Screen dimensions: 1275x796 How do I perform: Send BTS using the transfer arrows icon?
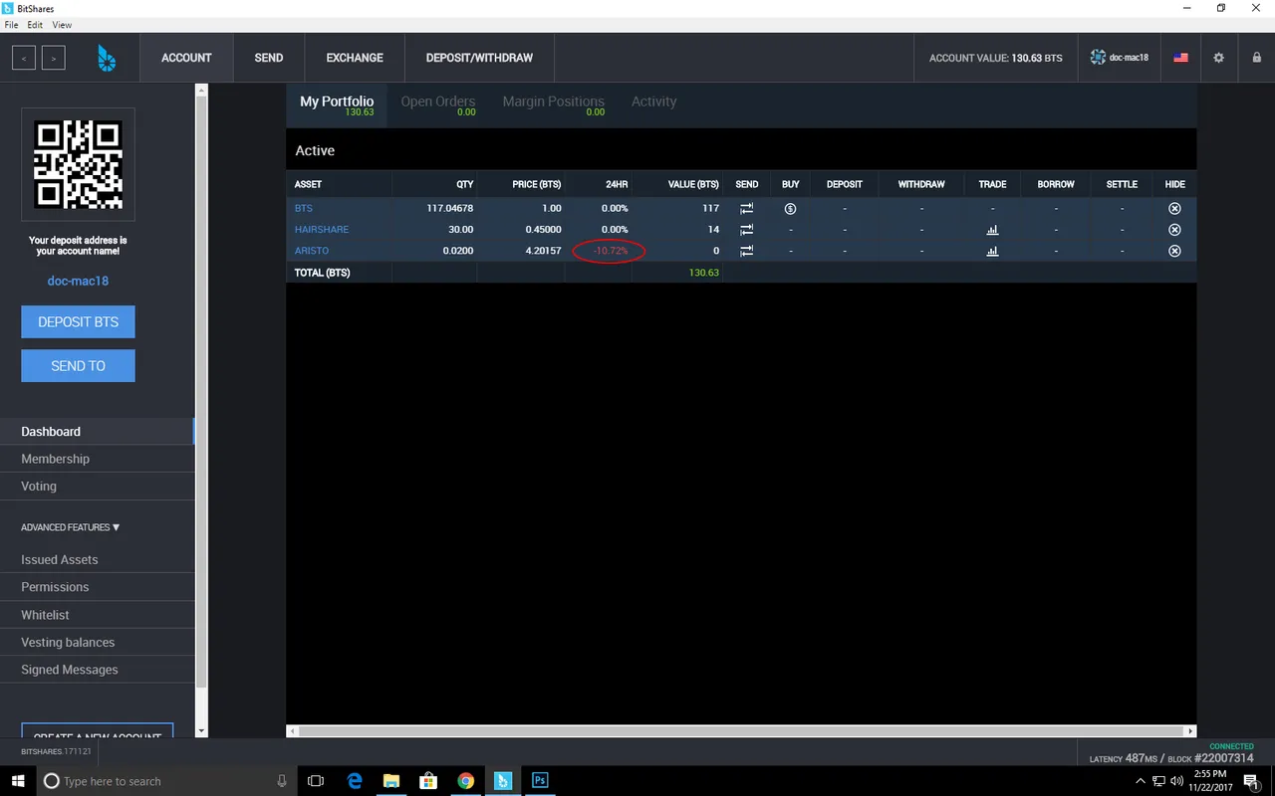[746, 208]
